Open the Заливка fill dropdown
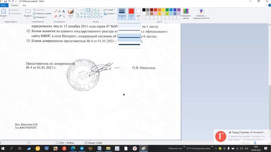This screenshot has height=152, width=271. (110, 14)
